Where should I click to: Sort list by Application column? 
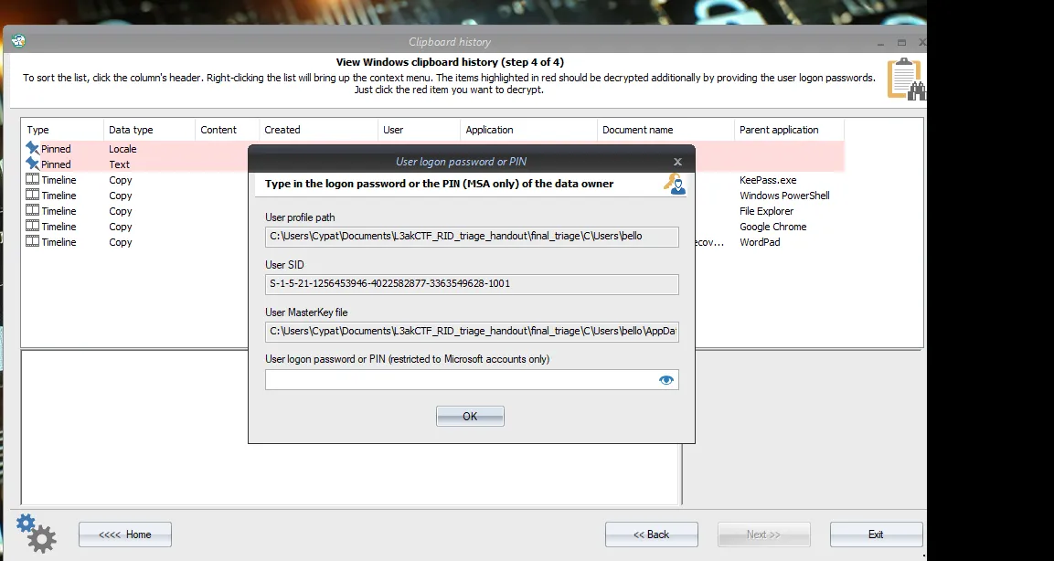pos(529,130)
